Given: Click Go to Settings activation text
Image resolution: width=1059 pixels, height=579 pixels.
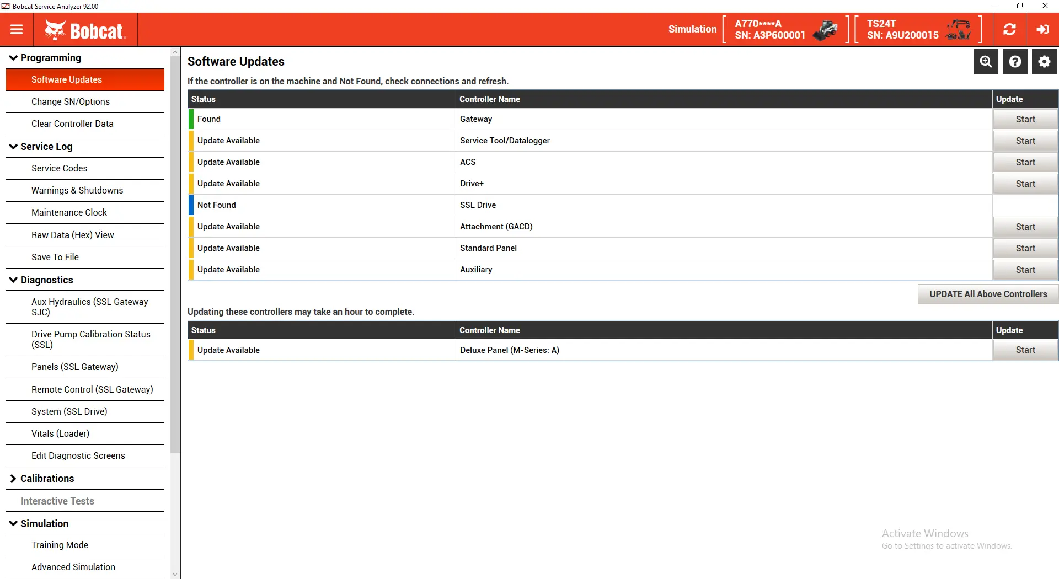Looking at the screenshot, I should pyautogui.click(x=946, y=546).
